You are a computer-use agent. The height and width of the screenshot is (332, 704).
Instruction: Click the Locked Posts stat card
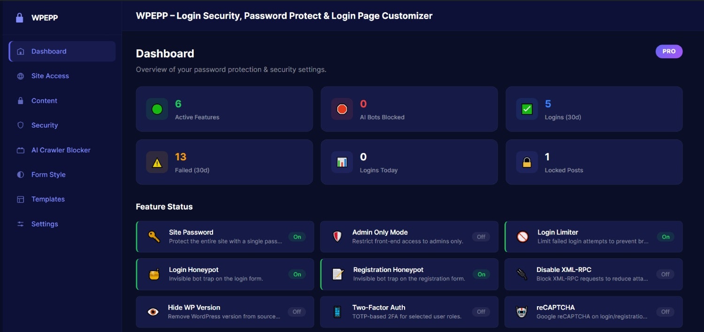pyautogui.click(x=594, y=162)
